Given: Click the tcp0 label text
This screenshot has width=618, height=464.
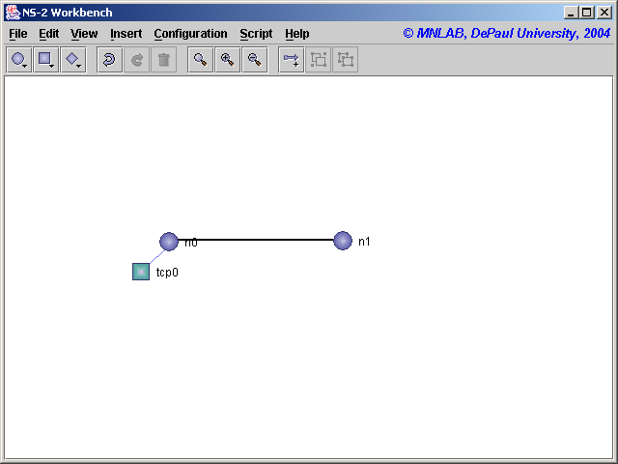Looking at the screenshot, I should [167, 273].
